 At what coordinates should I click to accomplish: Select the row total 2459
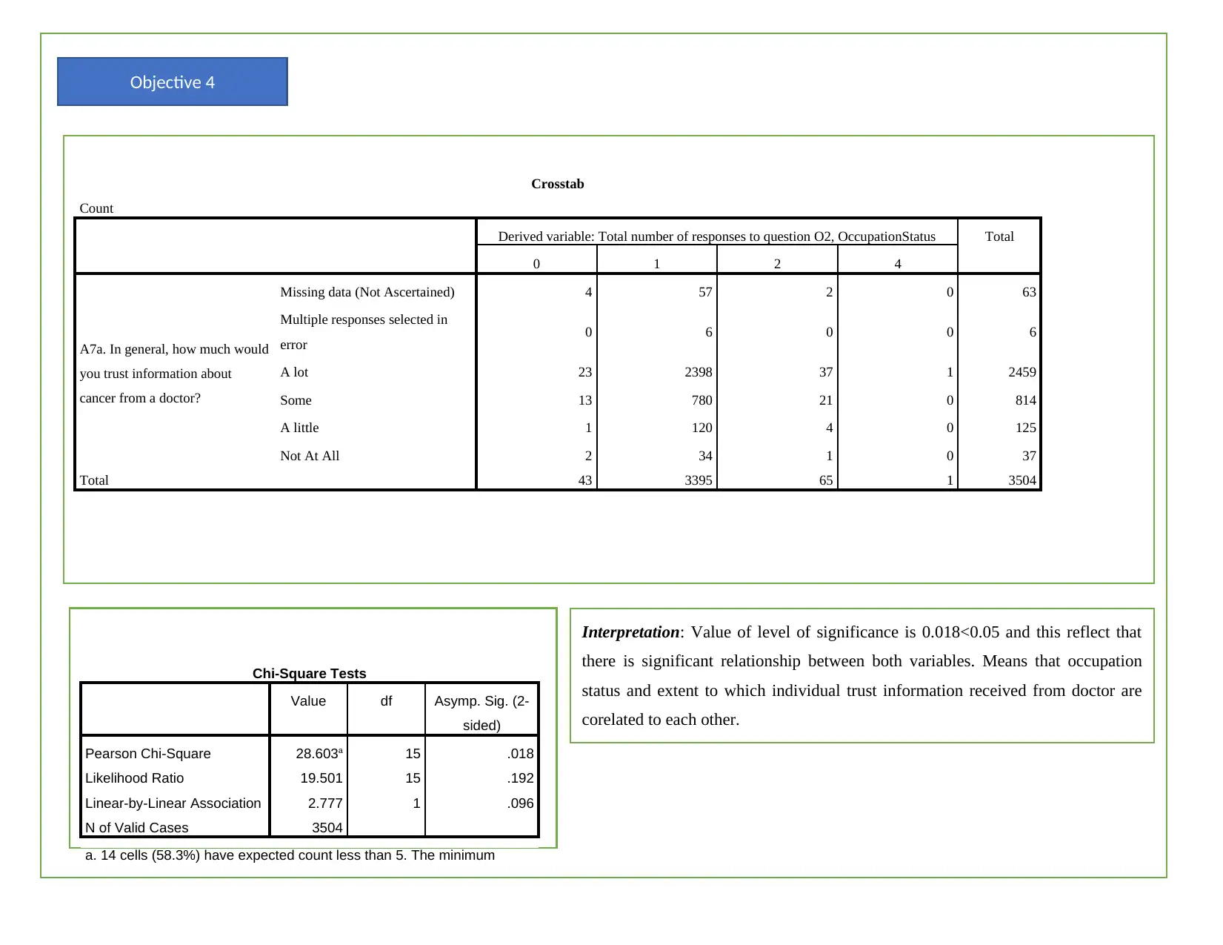tap(1022, 372)
